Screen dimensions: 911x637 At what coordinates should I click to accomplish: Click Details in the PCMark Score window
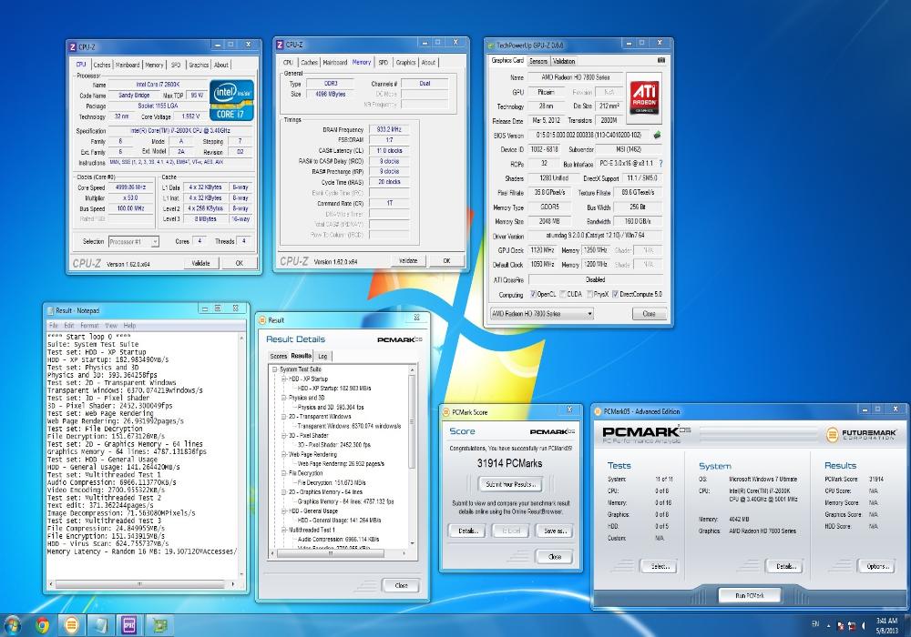(467, 531)
